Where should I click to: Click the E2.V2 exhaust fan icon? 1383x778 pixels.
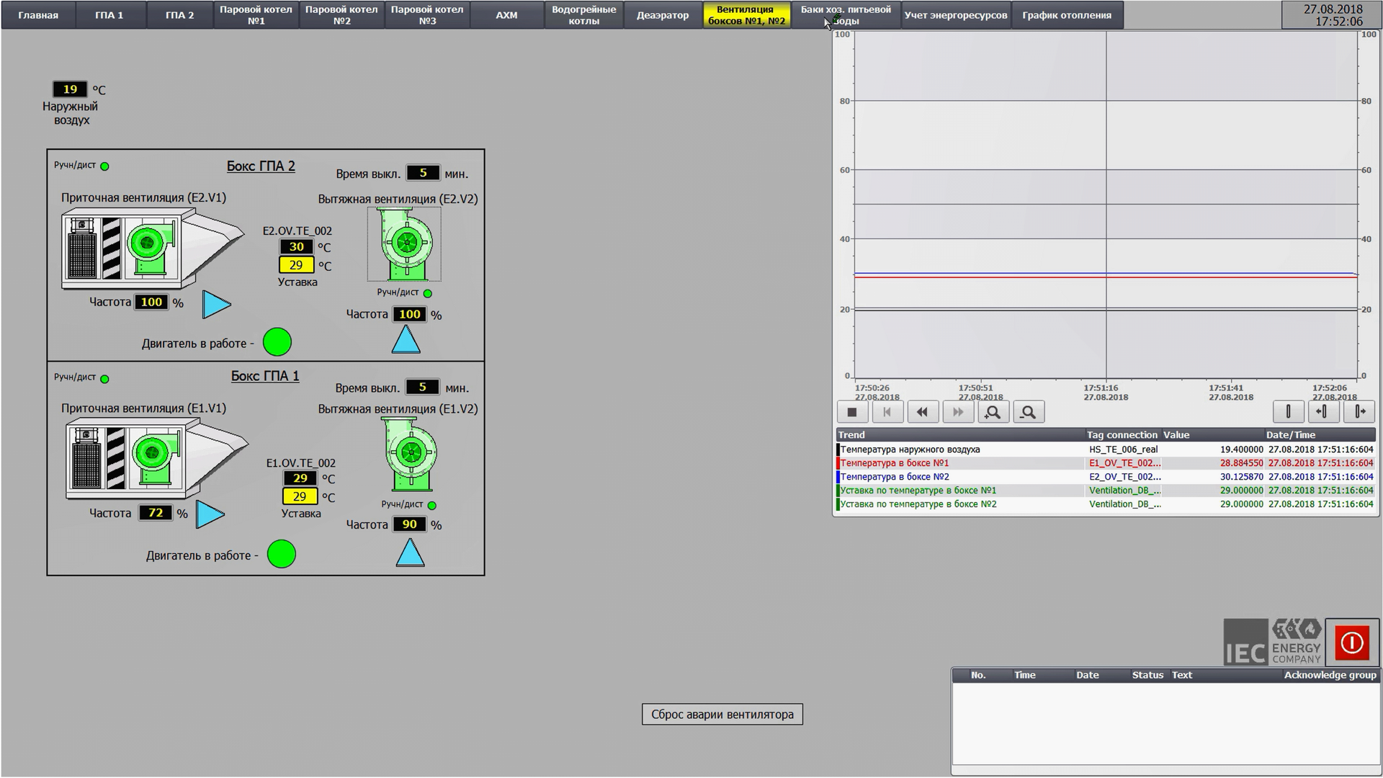[x=405, y=244]
